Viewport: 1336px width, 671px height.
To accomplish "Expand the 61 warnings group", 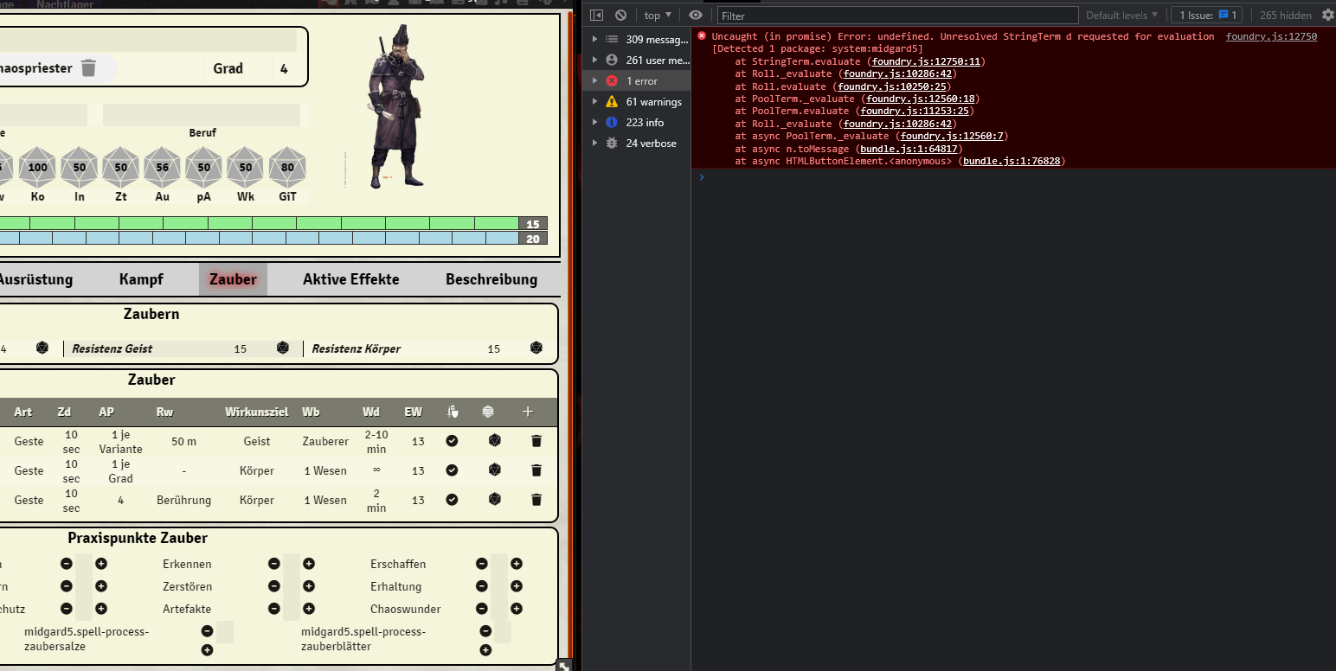I will (594, 102).
